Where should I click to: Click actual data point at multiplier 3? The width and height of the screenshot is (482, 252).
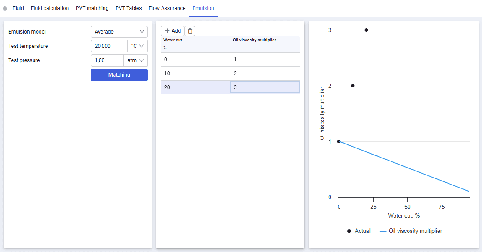[x=367, y=30]
